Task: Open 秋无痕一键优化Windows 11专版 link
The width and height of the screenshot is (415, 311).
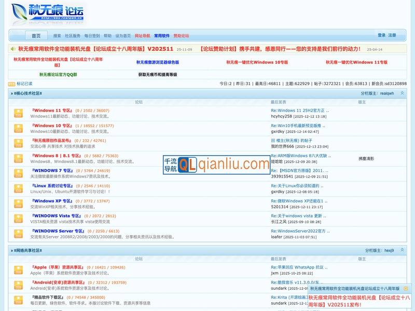Action: 356,62
